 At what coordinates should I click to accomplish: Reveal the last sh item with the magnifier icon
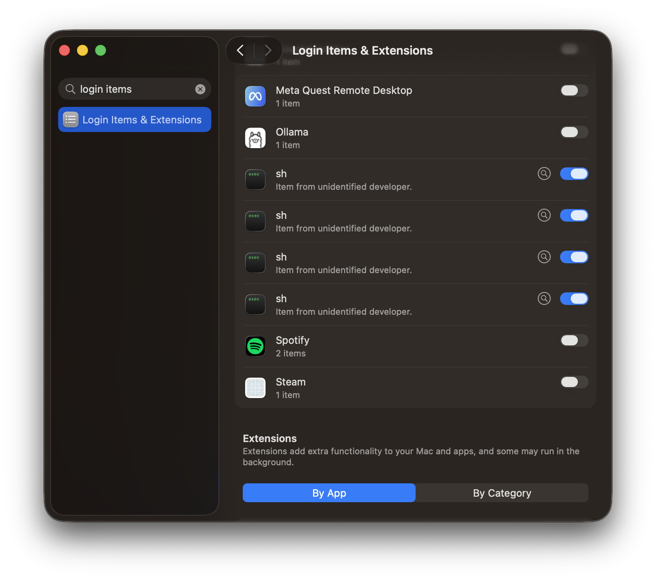(544, 298)
